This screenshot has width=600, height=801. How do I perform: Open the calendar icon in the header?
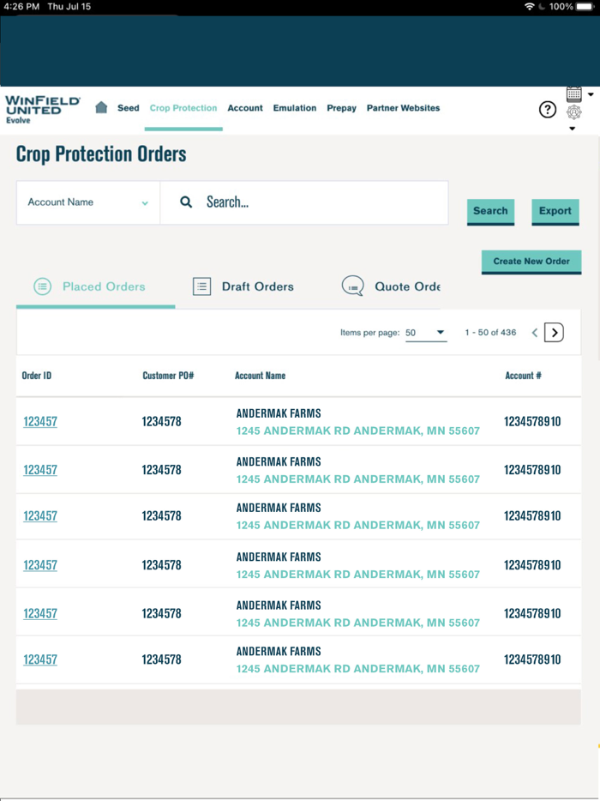coord(574,94)
